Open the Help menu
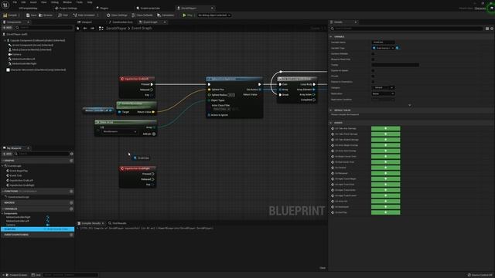This screenshot has width=495, height=278. click(x=90, y=2)
